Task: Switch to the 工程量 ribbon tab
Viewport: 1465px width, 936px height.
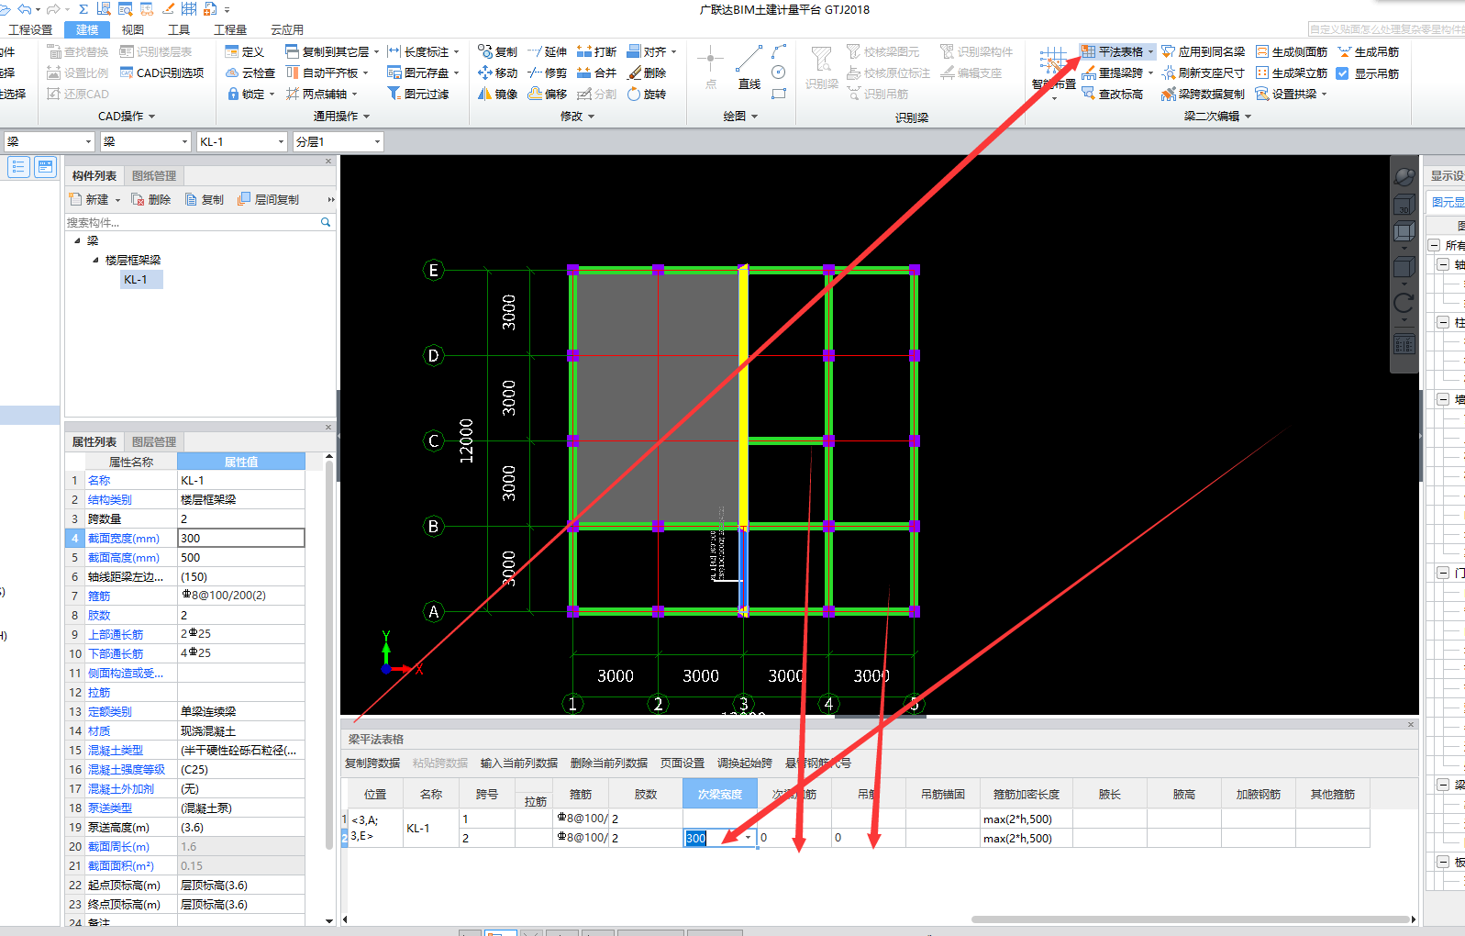Action: [x=230, y=29]
